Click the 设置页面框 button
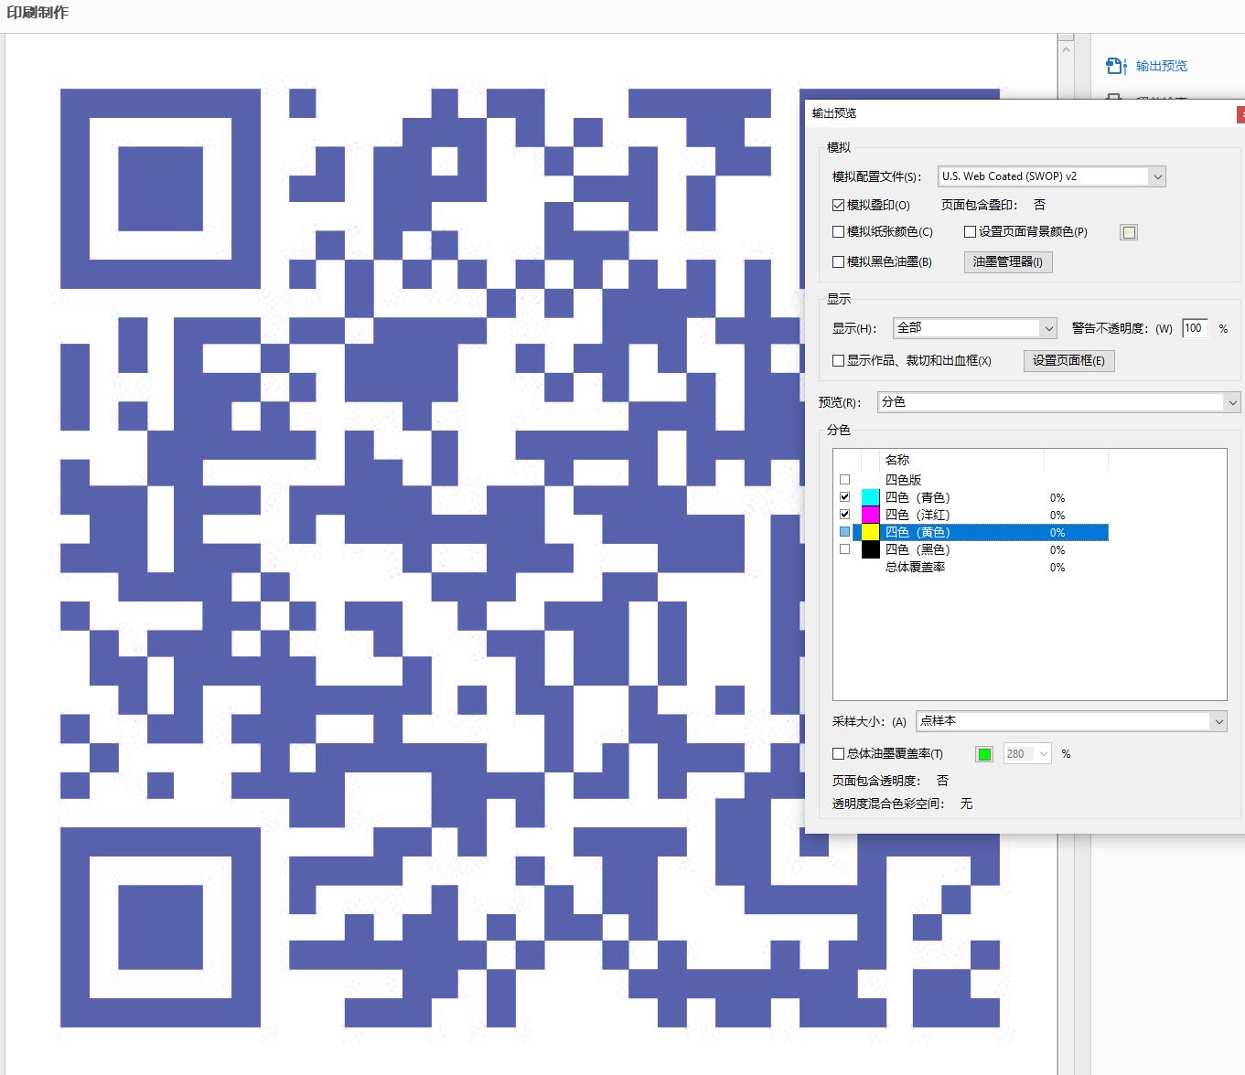 click(x=1068, y=361)
